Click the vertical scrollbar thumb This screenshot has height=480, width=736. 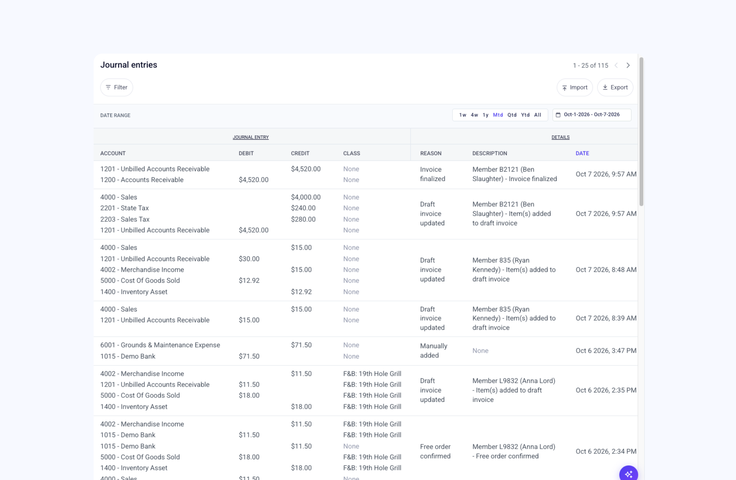[x=641, y=131]
